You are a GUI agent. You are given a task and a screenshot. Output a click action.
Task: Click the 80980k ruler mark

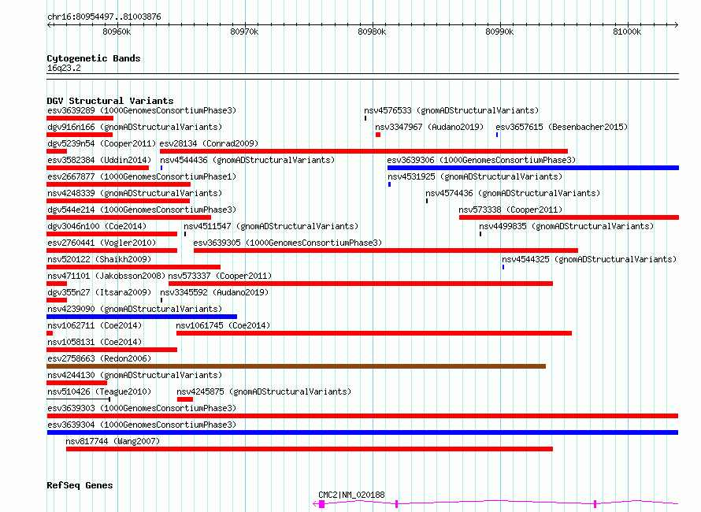tap(372, 32)
